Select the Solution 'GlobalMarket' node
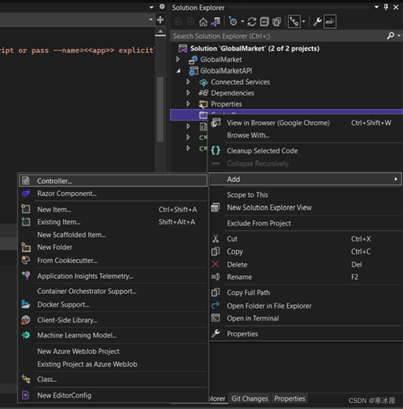This screenshot has width=403, height=409. pyautogui.click(x=254, y=49)
